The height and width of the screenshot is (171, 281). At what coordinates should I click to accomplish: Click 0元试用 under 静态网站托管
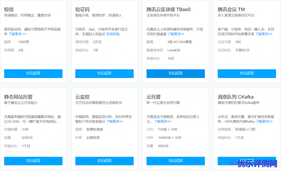(x=33, y=161)
